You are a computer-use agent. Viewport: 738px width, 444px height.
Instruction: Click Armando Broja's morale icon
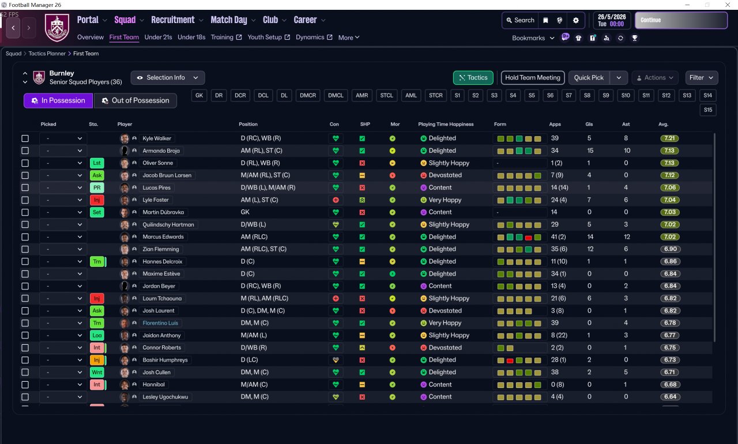pyautogui.click(x=393, y=151)
